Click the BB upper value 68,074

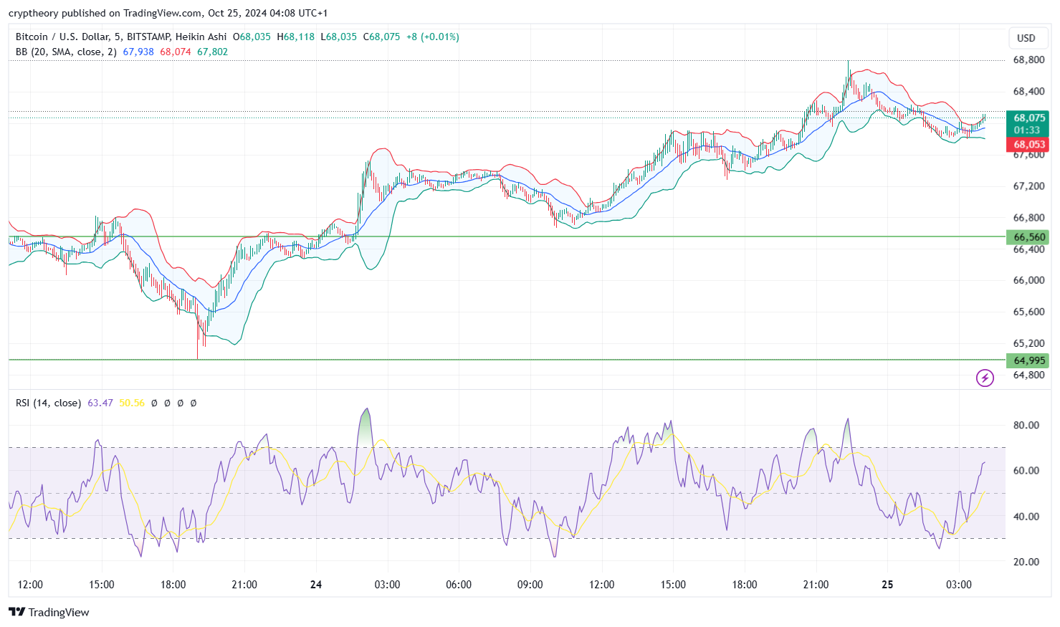[176, 52]
